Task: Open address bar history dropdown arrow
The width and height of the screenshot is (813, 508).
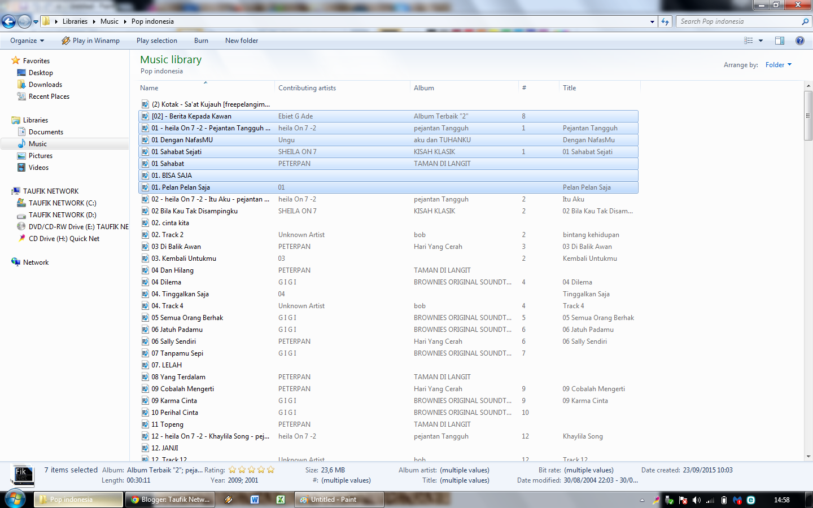Action: [x=652, y=22]
